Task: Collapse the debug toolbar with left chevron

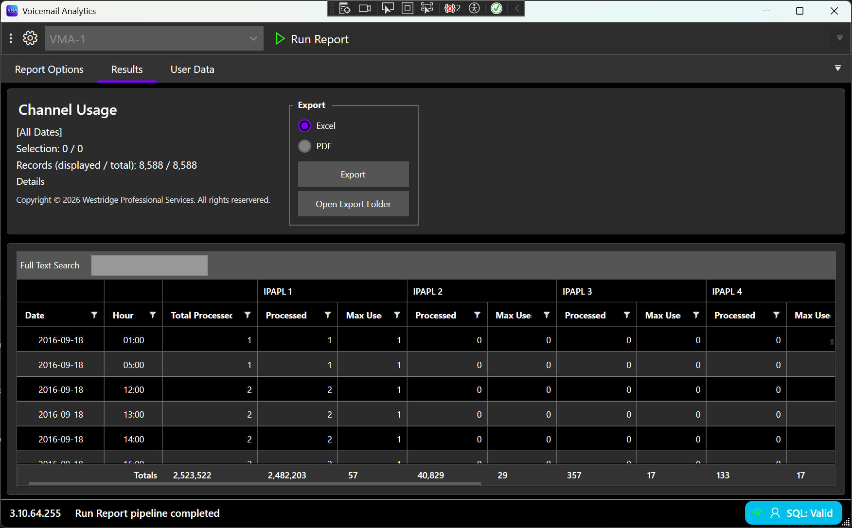Action: click(517, 8)
